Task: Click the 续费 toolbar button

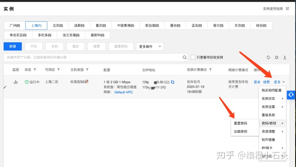Action: pos(97,46)
